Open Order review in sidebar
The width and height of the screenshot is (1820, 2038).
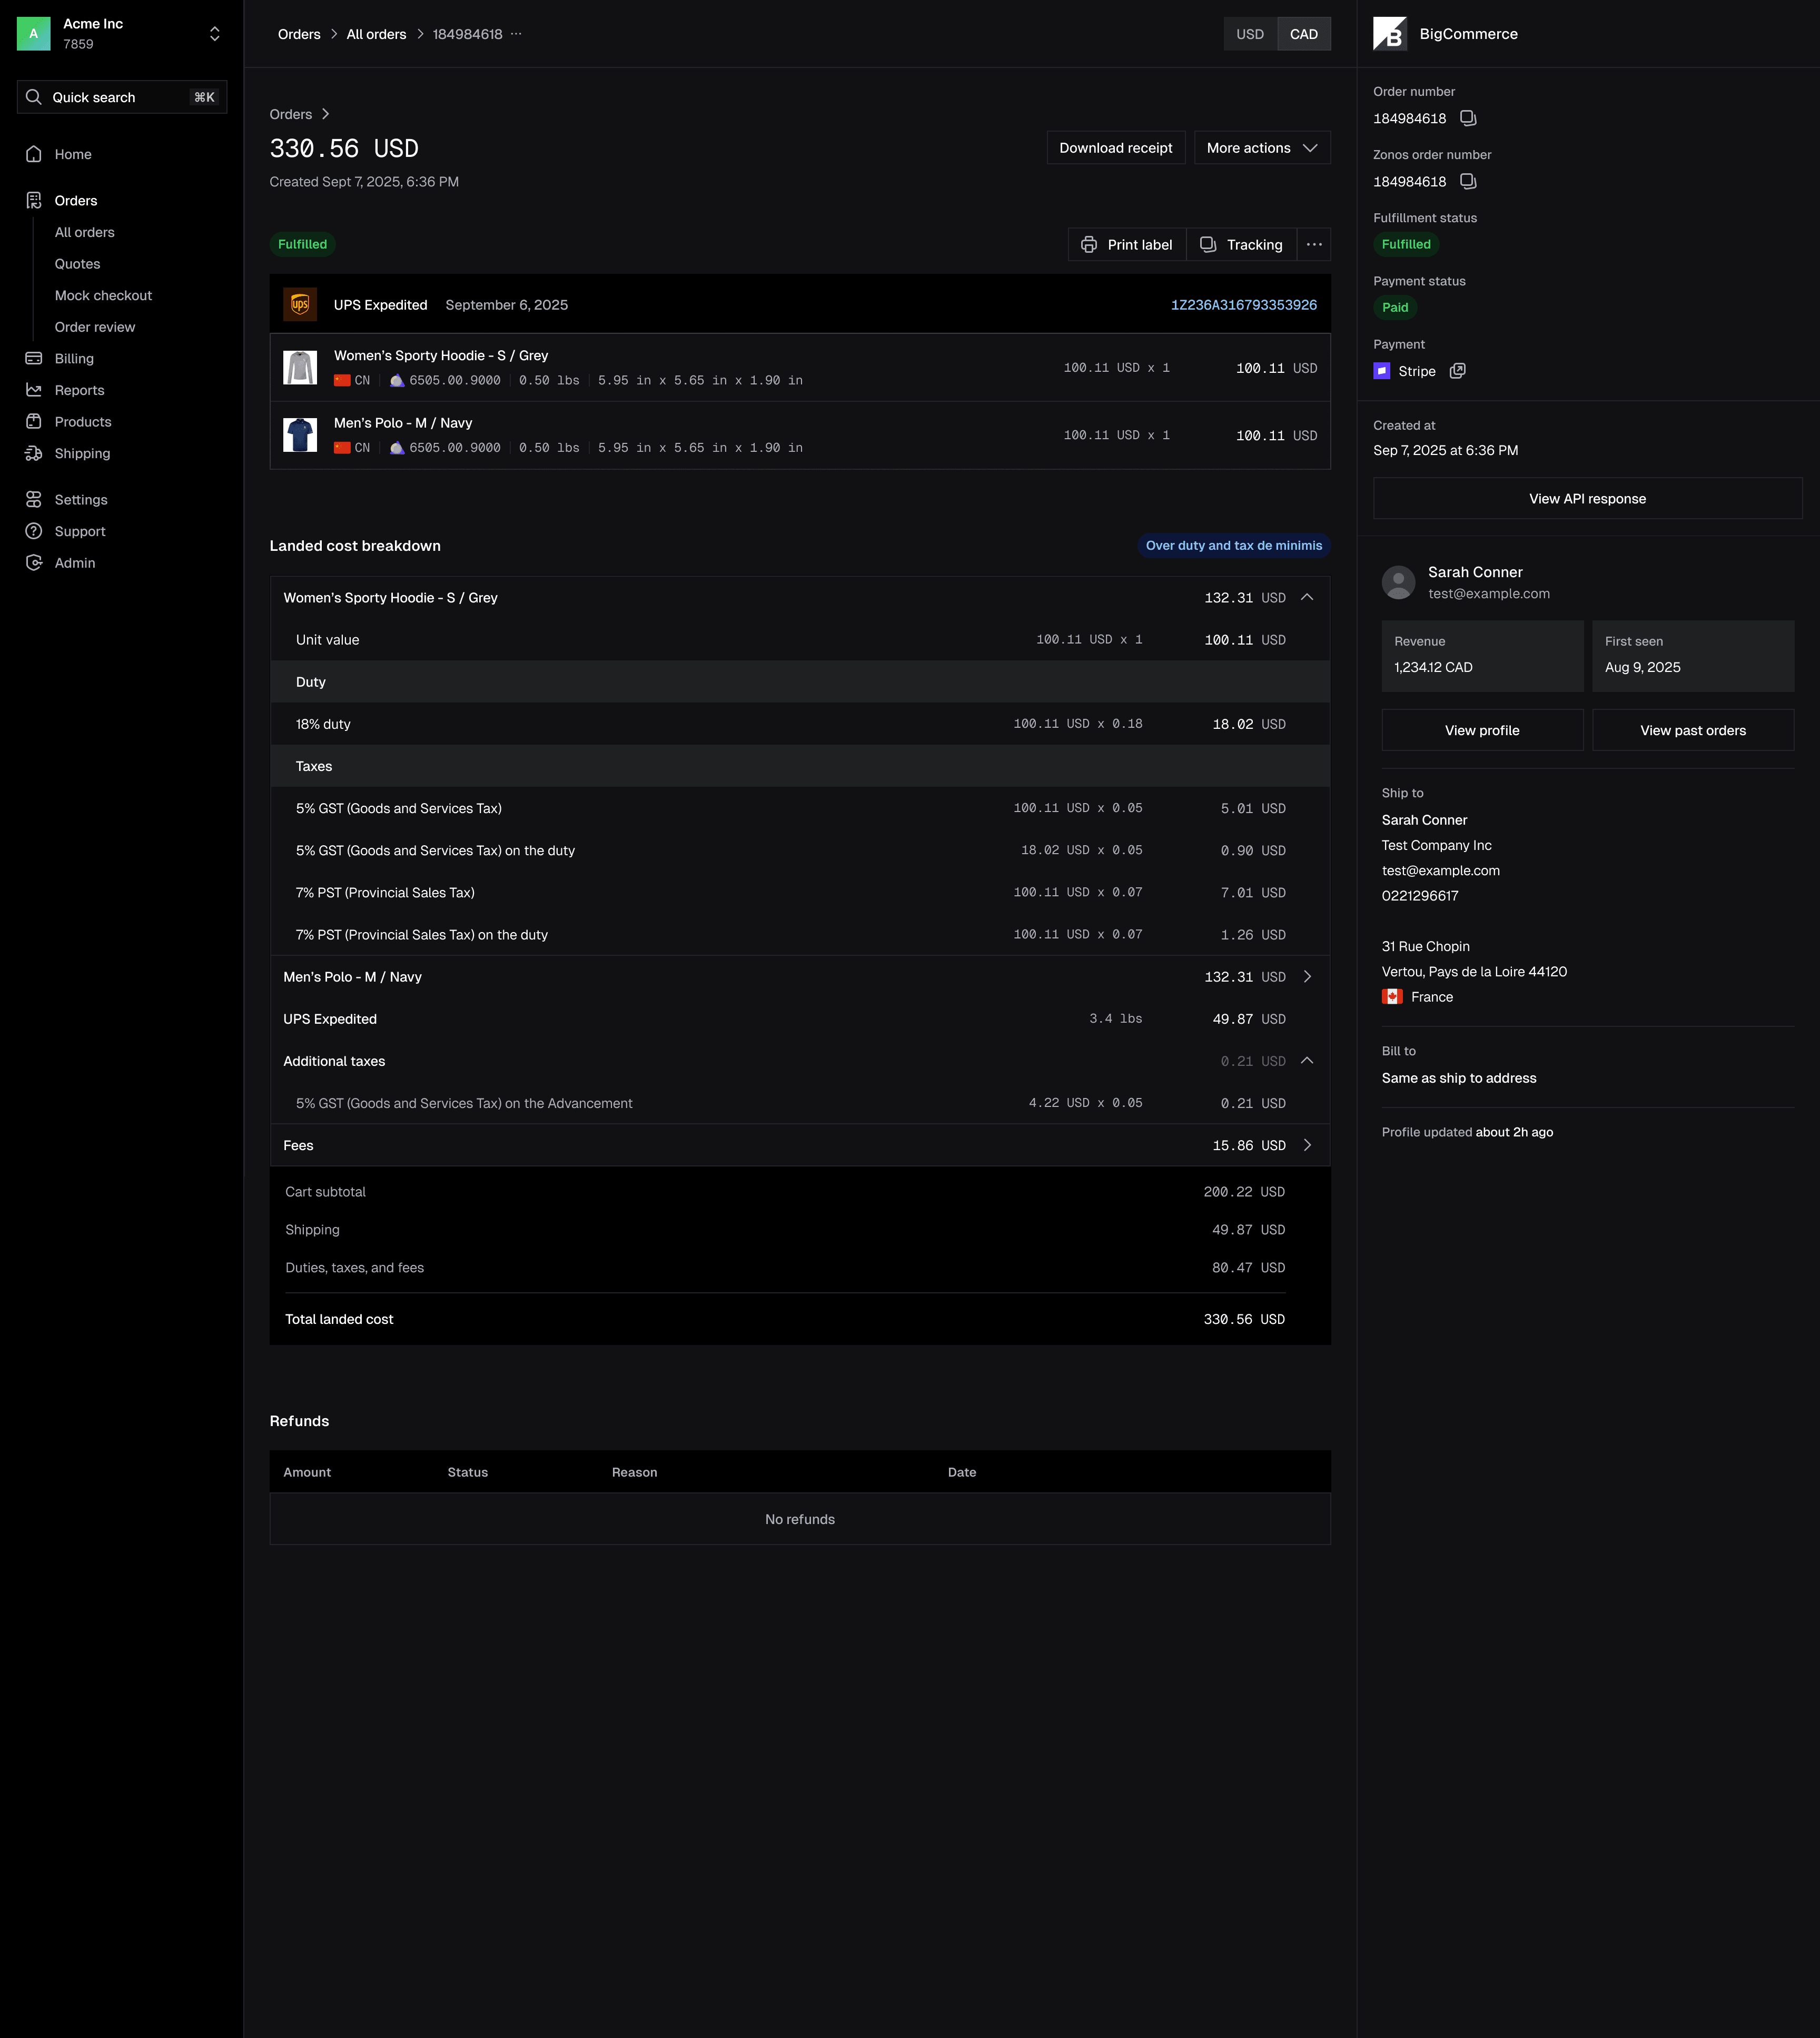coord(95,327)
